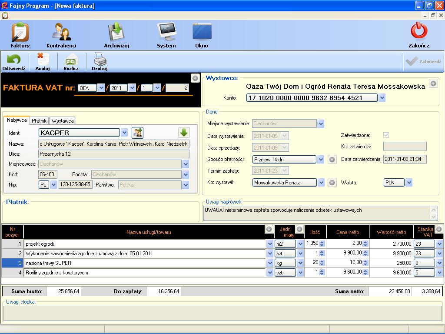Click the Archiwizuj toolbar icon
This screenshot has height=334, width=445.
[116, 34]
